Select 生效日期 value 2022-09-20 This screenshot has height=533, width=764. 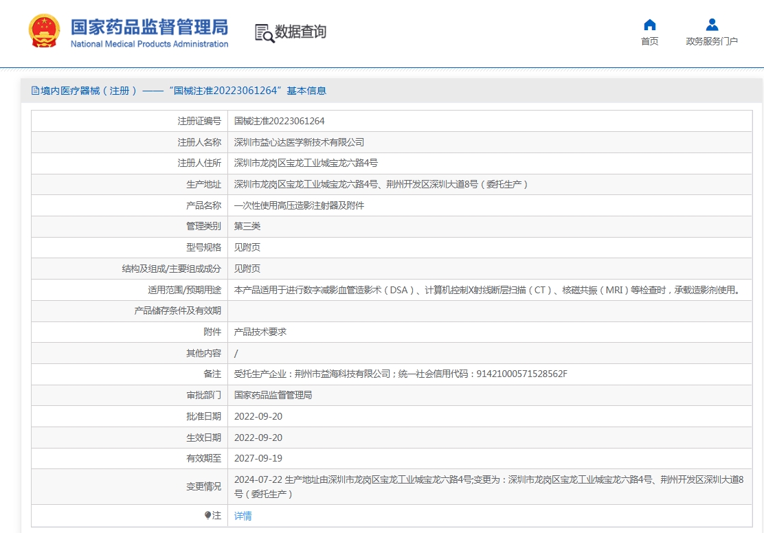pos(258,438)
